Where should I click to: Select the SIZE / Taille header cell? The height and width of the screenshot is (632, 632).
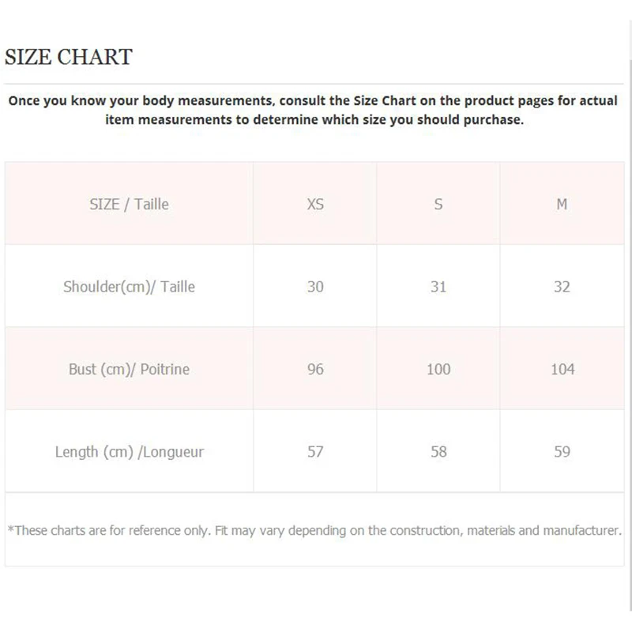pyautogui.click(x=129, y=204)
